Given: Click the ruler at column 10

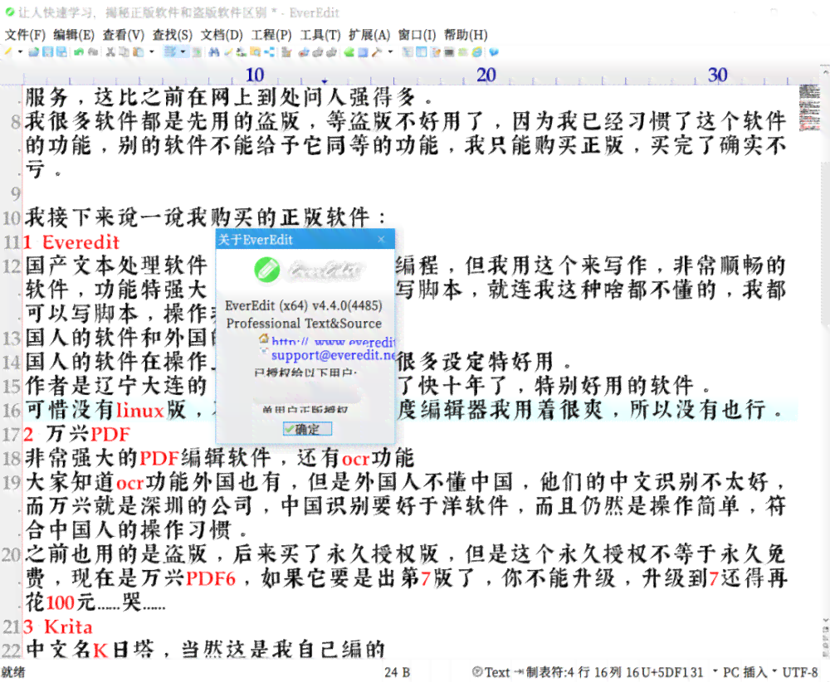Looking at the screenshot, I should point(255,76).
